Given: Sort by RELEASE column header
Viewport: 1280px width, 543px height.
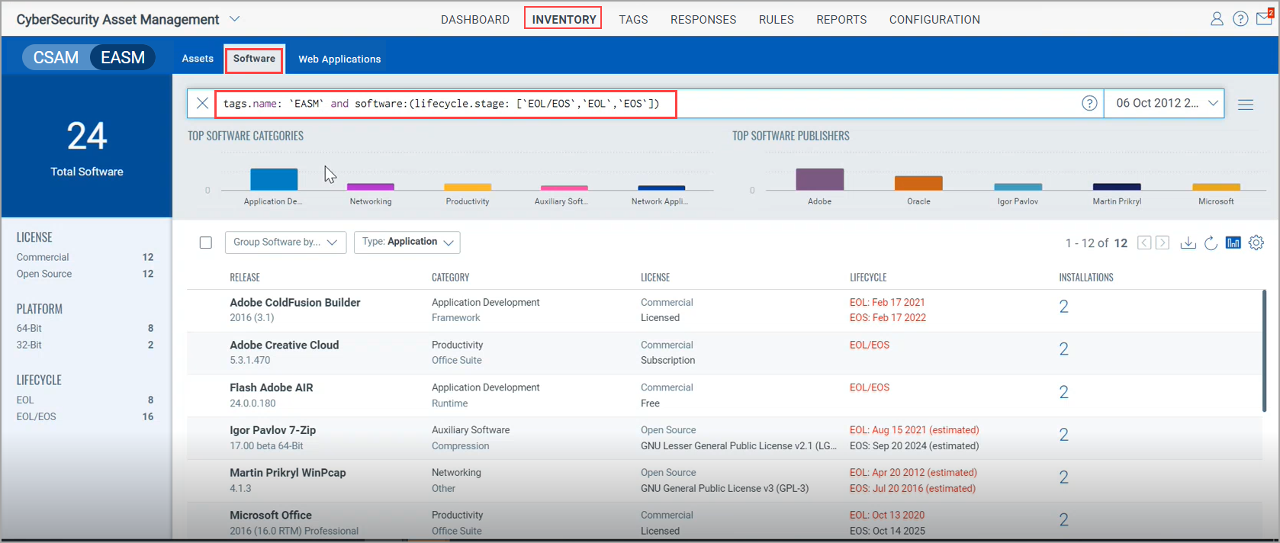Looking at the screenshot, I should click(x=245, y=278).
